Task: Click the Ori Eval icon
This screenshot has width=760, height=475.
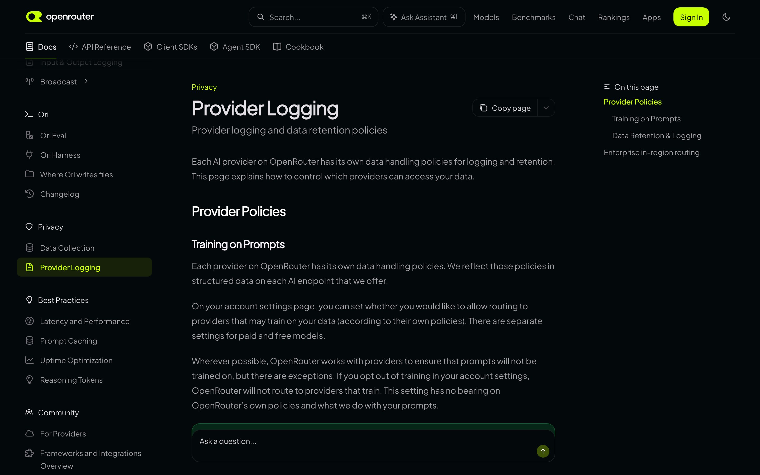Action: (30, 135)
